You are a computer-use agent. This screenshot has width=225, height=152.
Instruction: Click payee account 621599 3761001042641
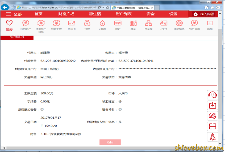click(x=136, y=61)
